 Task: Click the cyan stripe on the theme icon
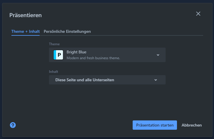[x=55, y=55]
